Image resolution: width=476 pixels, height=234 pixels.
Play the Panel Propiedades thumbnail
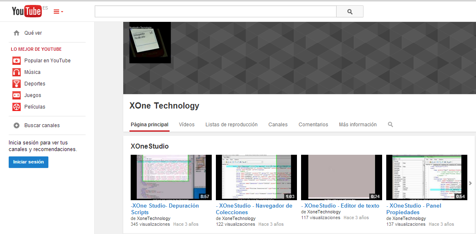pyautogui.click(x=427, y=177)
